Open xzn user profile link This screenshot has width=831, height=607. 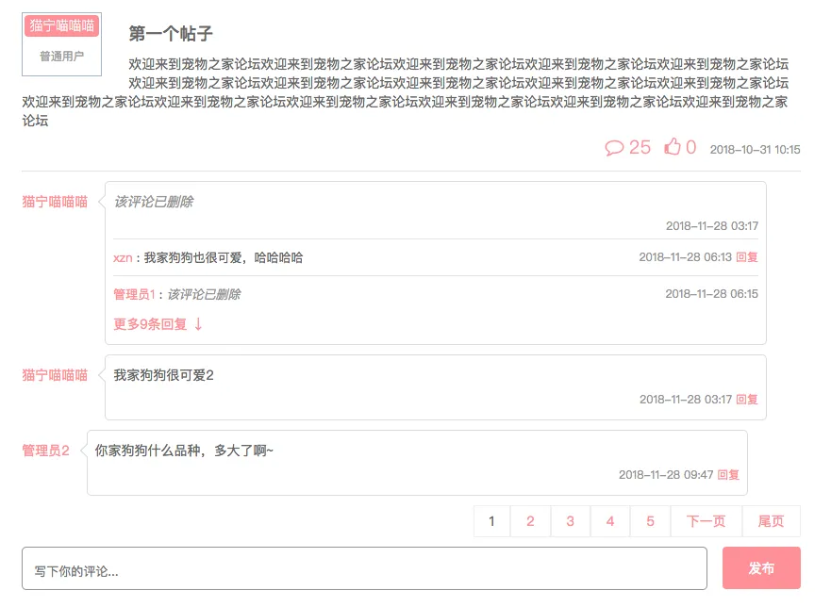click(x=123, y=257)
